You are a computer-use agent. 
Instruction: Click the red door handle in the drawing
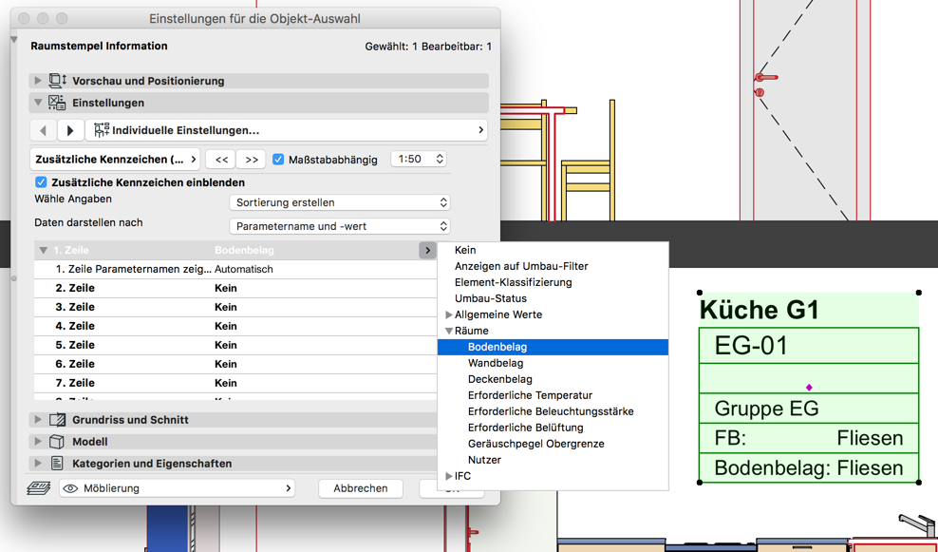pyautogui.click(x=765, y=77)
